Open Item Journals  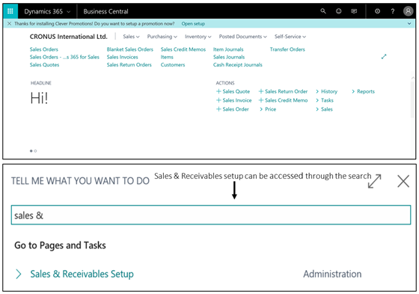point(228,49)
